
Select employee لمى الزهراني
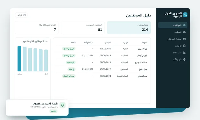click(143, 76)
